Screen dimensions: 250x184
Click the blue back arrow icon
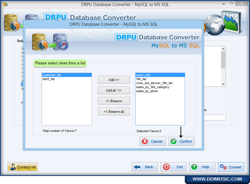coord(137,167)
